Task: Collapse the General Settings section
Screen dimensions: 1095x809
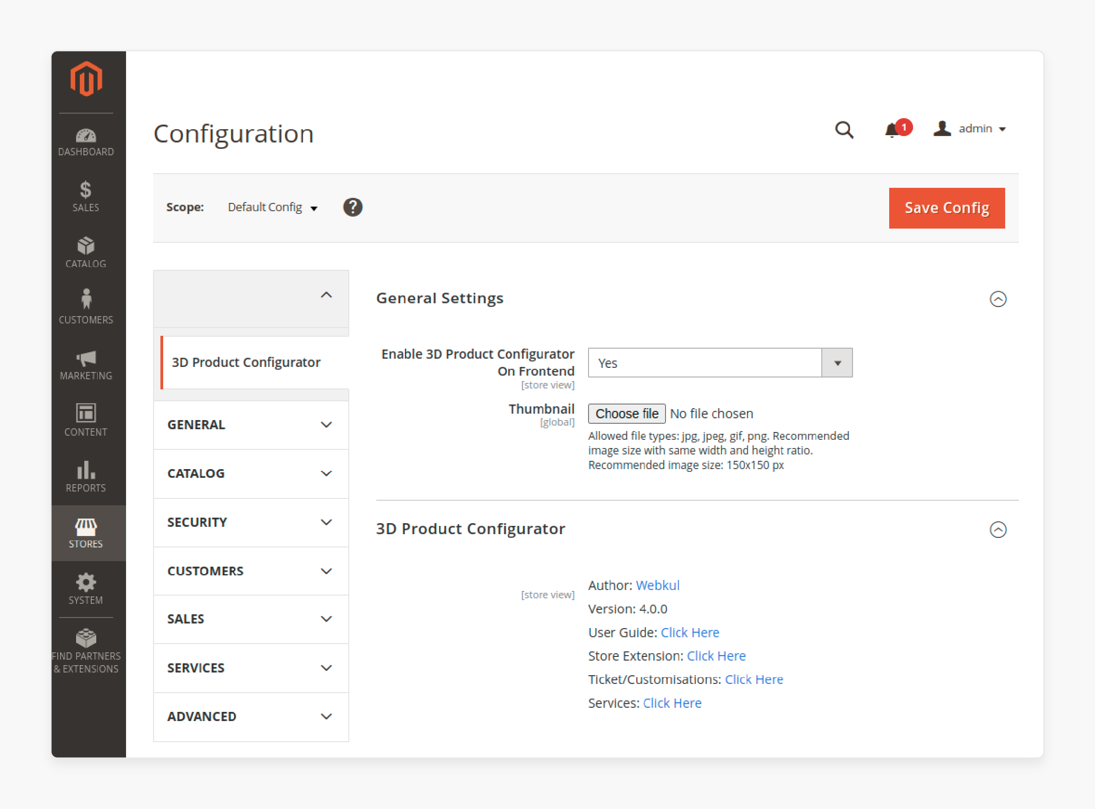Action: tap(997, 299)
